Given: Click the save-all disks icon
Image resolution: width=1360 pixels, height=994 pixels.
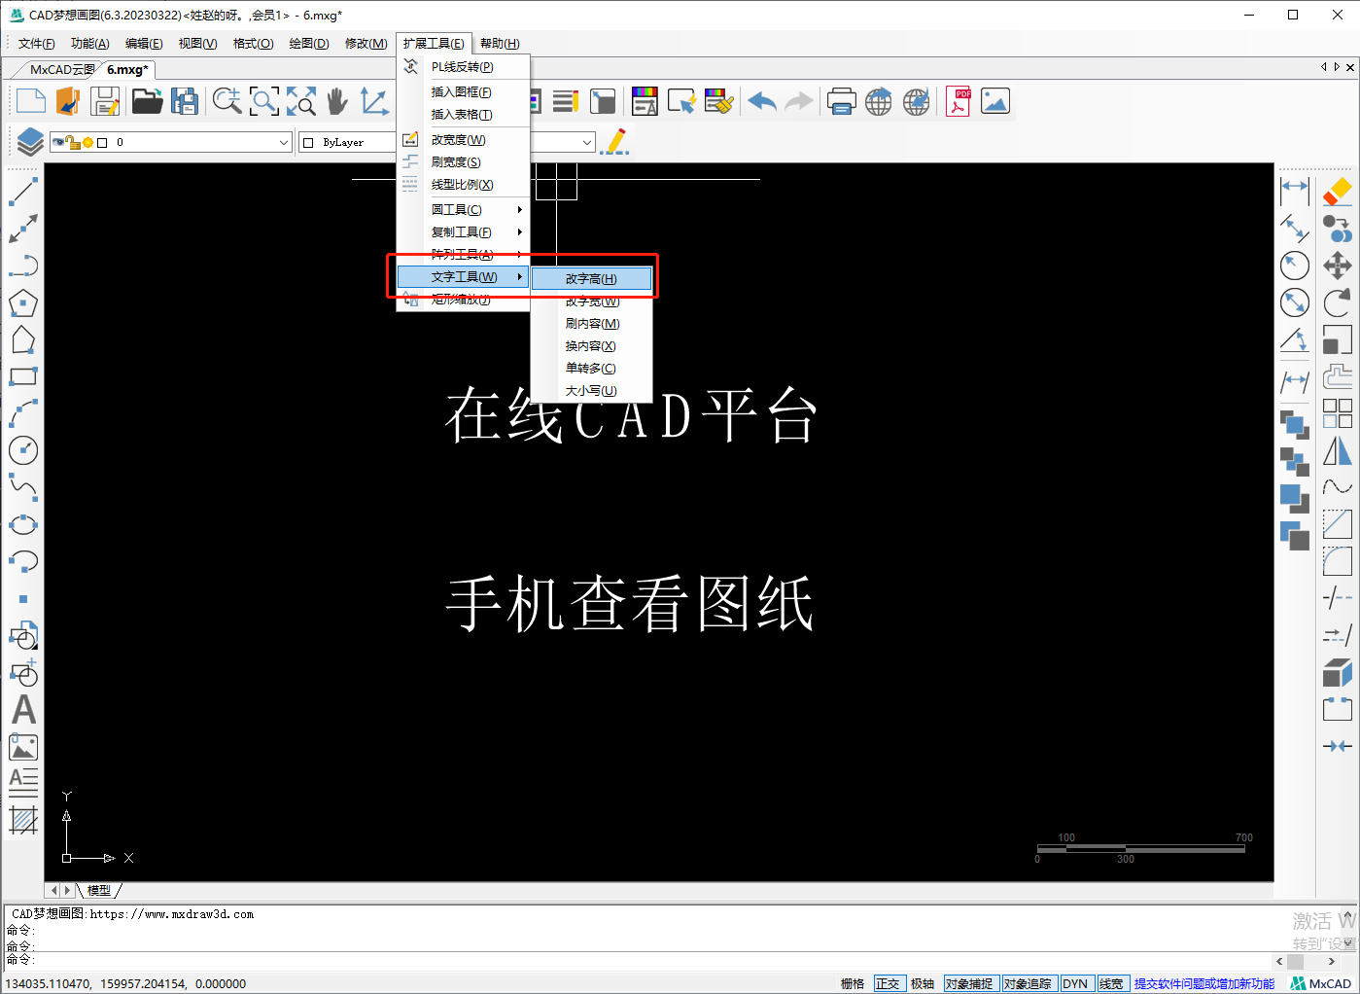Looking at the screenshot, I should [184, 101].
